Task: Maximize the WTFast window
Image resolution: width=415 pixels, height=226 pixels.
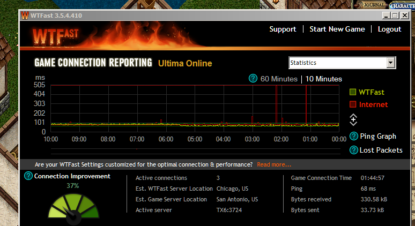Action: coord(395,16)
